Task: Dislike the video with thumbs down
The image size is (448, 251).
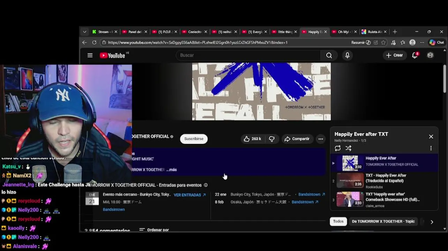Action: pos(271,139)
